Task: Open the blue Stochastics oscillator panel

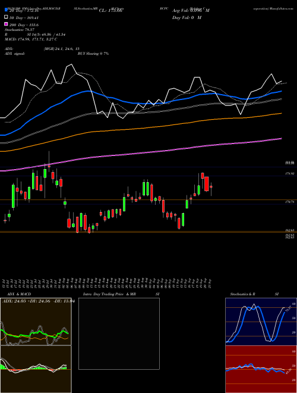Action: coord(261,322)
